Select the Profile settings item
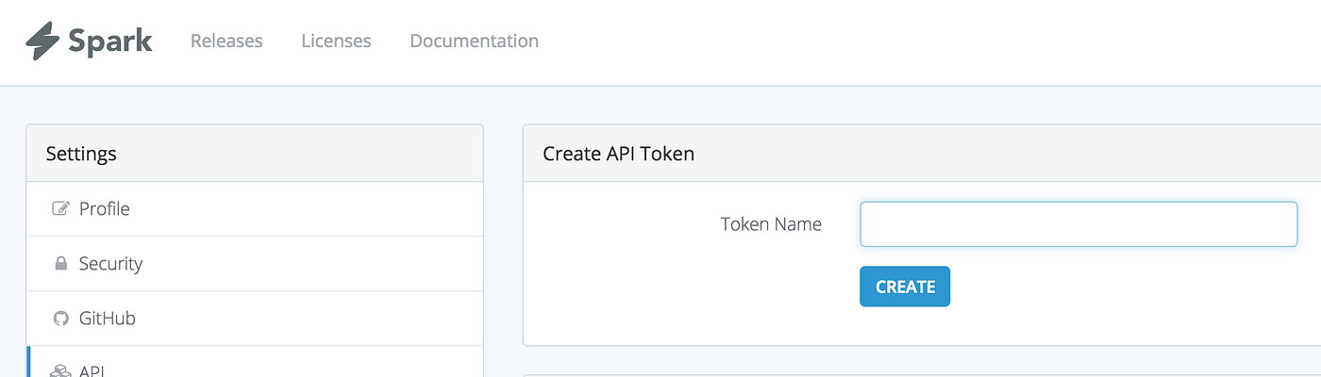The image size is (1321, 377). click(x=104, y=209)
